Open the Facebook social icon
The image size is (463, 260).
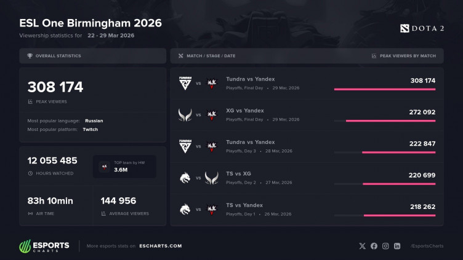[374, 246]
